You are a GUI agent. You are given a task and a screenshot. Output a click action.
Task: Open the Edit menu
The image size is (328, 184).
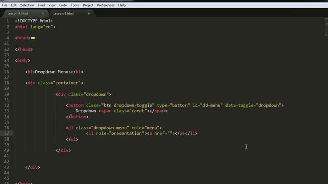(x=14, y=5)
